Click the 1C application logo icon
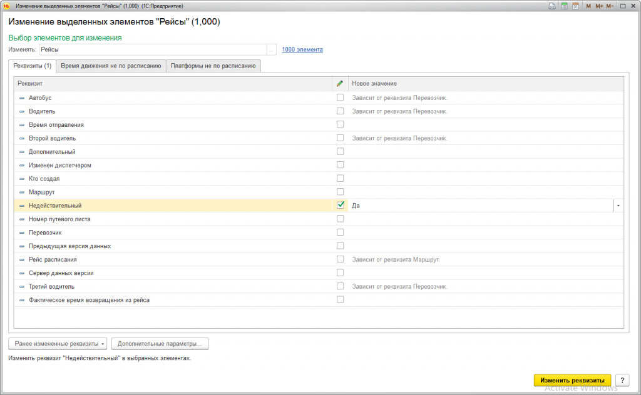This screenshot has width=641, height=395. [x=6, y=6]
